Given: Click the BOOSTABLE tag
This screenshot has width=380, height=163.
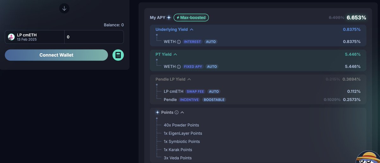Looking at the screenshot, I should point(214,100).
